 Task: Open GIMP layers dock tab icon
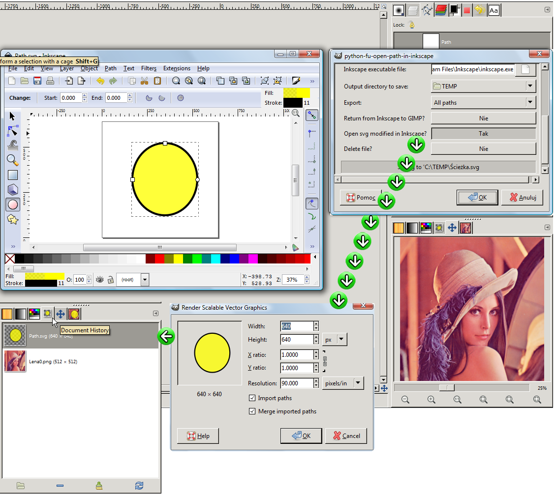(x=412, y=10)
